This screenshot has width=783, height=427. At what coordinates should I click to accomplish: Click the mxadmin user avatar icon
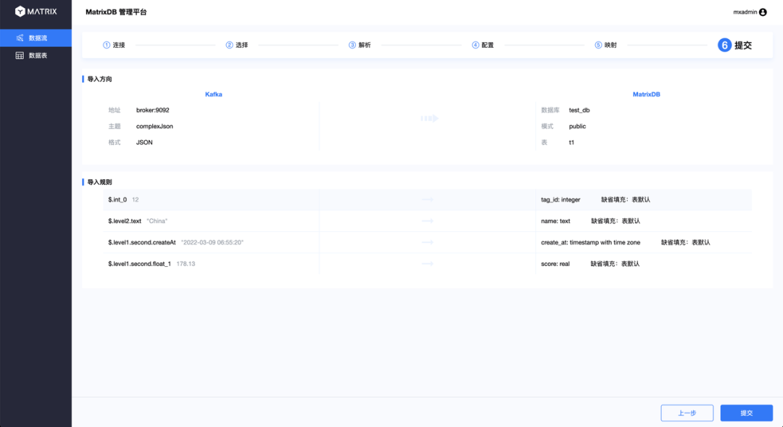[763, 12]
